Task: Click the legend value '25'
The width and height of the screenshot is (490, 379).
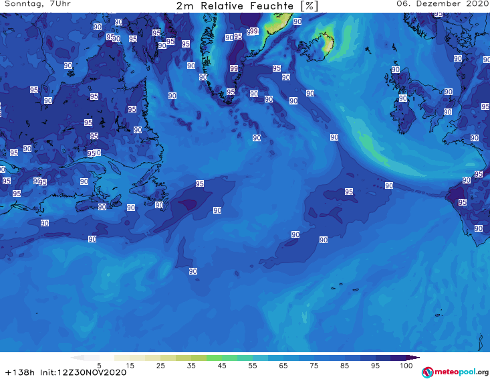Action: click(x=160, y=366)
